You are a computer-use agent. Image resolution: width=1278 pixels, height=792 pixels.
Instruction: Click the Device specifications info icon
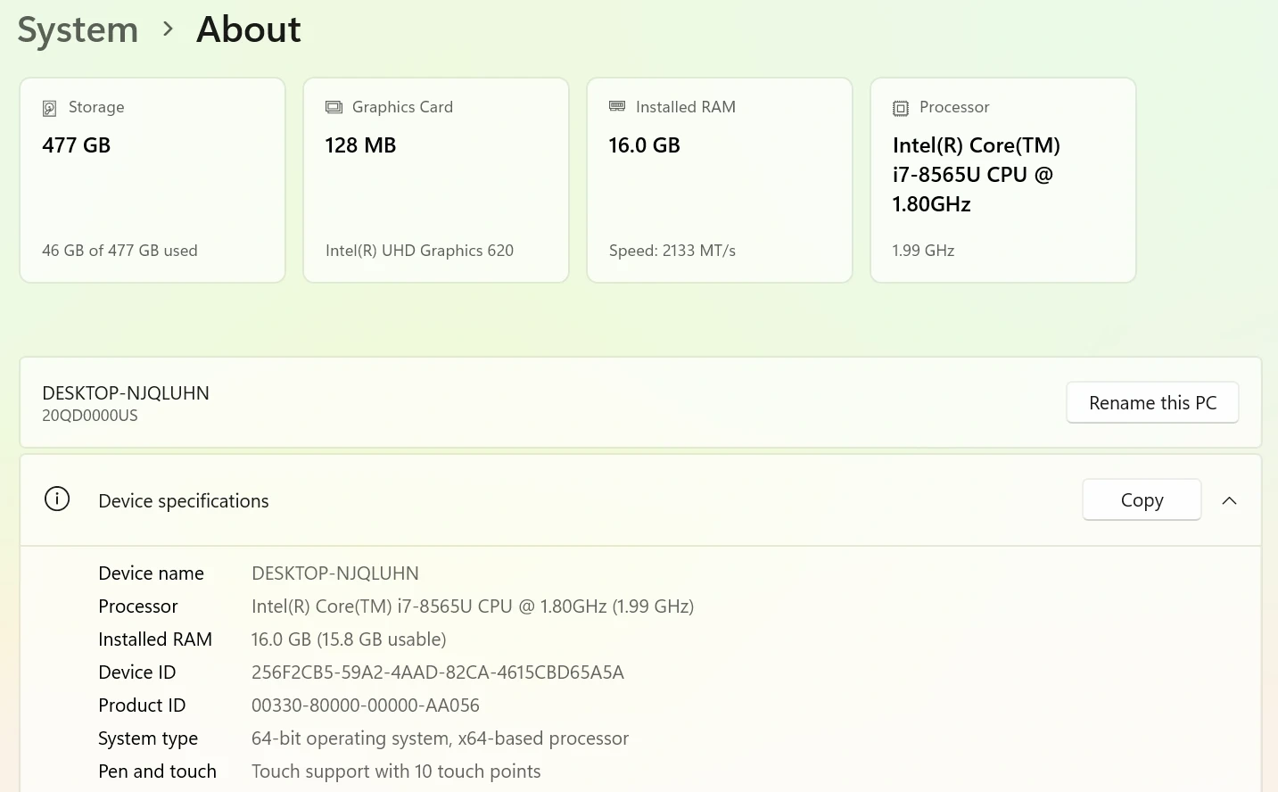click(x=57, y=499)
